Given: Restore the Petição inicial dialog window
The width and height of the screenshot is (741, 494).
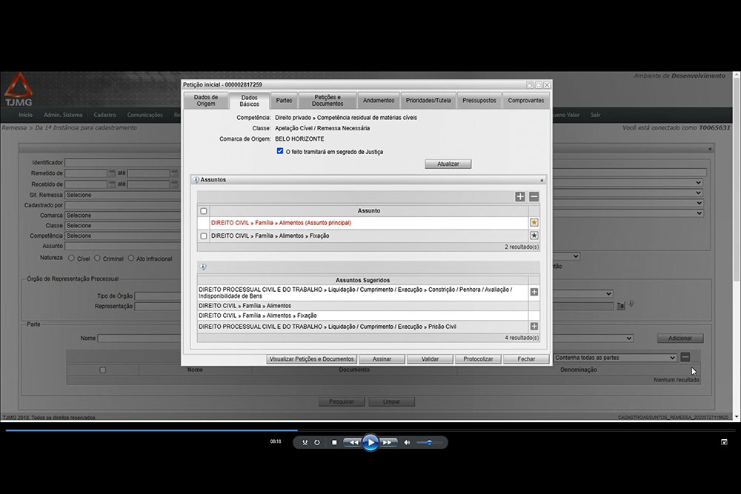Looking at the screenshot, I should coord(530,85).
